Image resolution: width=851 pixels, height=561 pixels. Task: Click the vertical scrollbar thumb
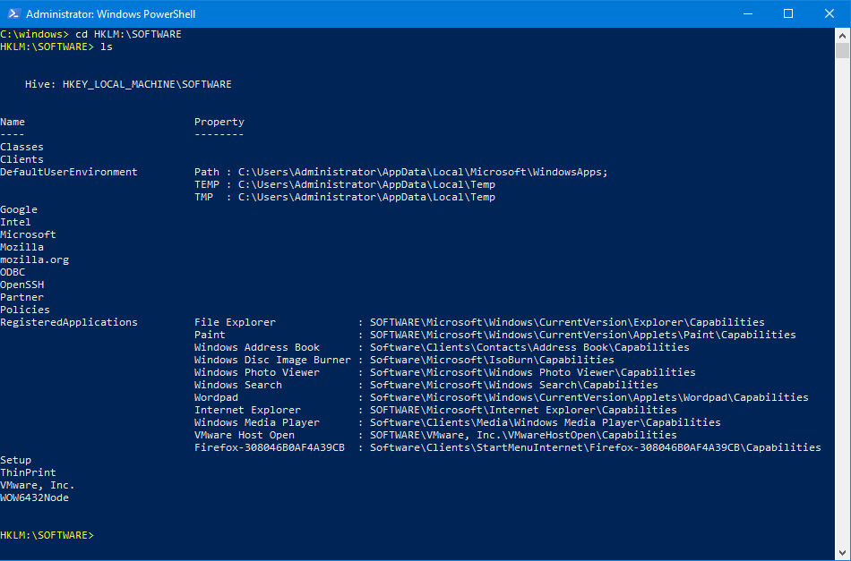point(842,50)
